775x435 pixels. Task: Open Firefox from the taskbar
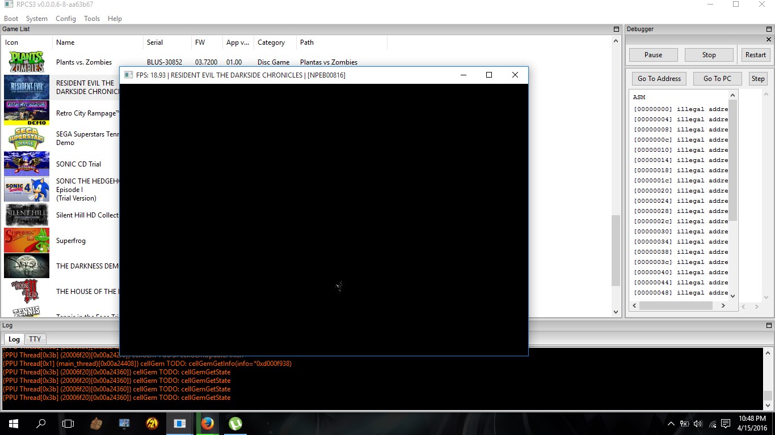point(208,423)
